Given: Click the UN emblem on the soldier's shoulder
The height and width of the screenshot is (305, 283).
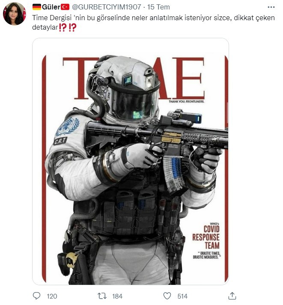Looking at the screenshot, I should [x=68, y=126].
